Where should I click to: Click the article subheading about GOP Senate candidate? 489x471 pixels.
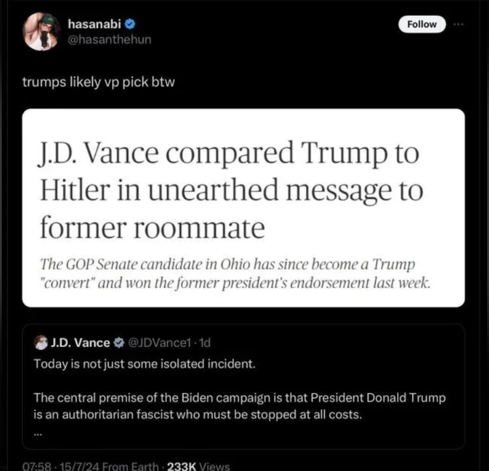[235, 273]
